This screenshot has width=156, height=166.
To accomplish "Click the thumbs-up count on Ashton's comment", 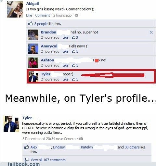I will pos(75,65).
